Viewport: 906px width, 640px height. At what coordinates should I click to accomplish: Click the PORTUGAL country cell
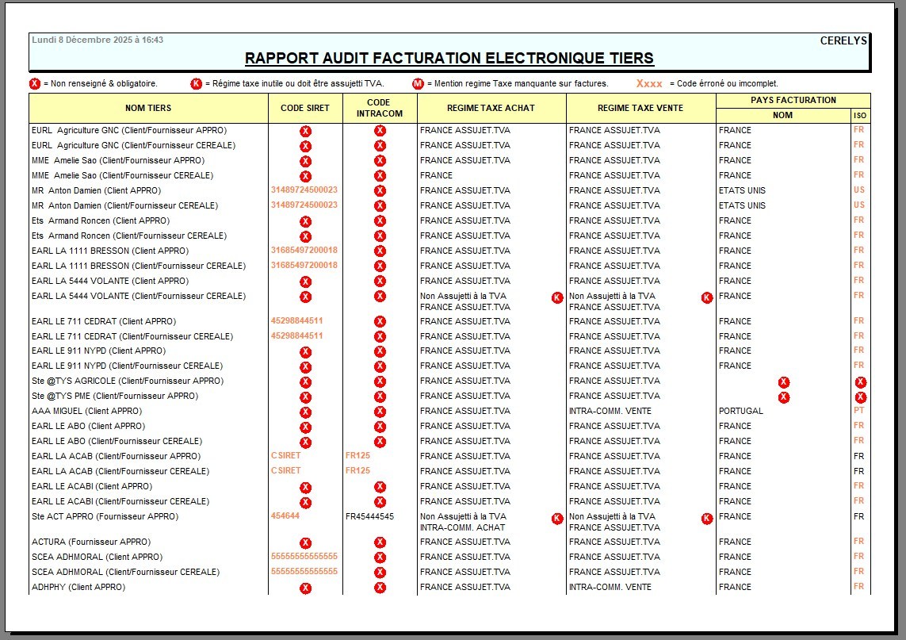[740, 411]
